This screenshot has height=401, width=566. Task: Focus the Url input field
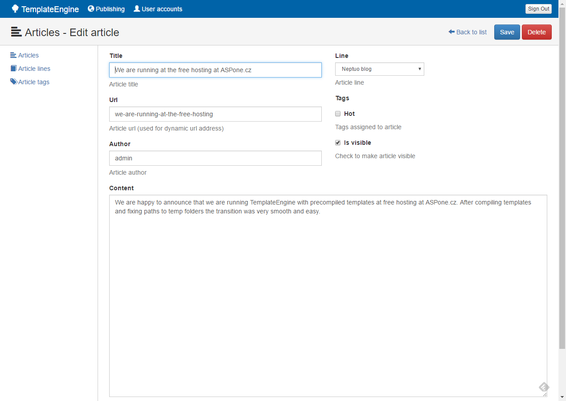coord(215,114)
